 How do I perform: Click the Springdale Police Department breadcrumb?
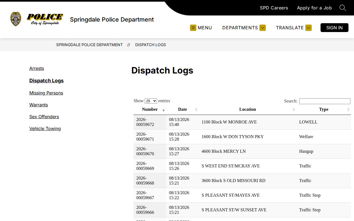(x=89, y=45)
